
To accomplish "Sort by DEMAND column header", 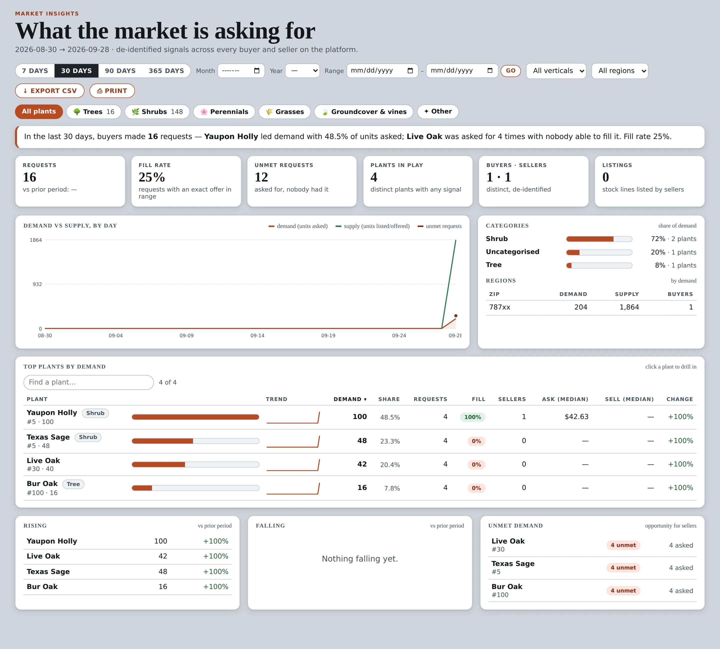I will 350,399.
